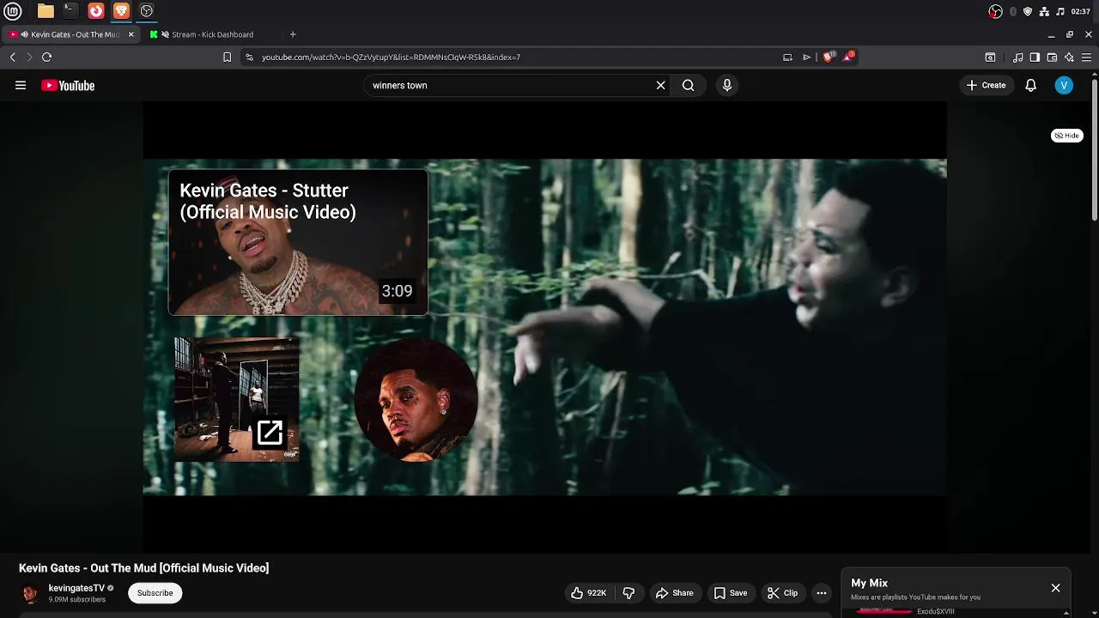Screen dimensions: 1099x618
Task: Open the Linux Mint start menu
Action: point(13,11)
